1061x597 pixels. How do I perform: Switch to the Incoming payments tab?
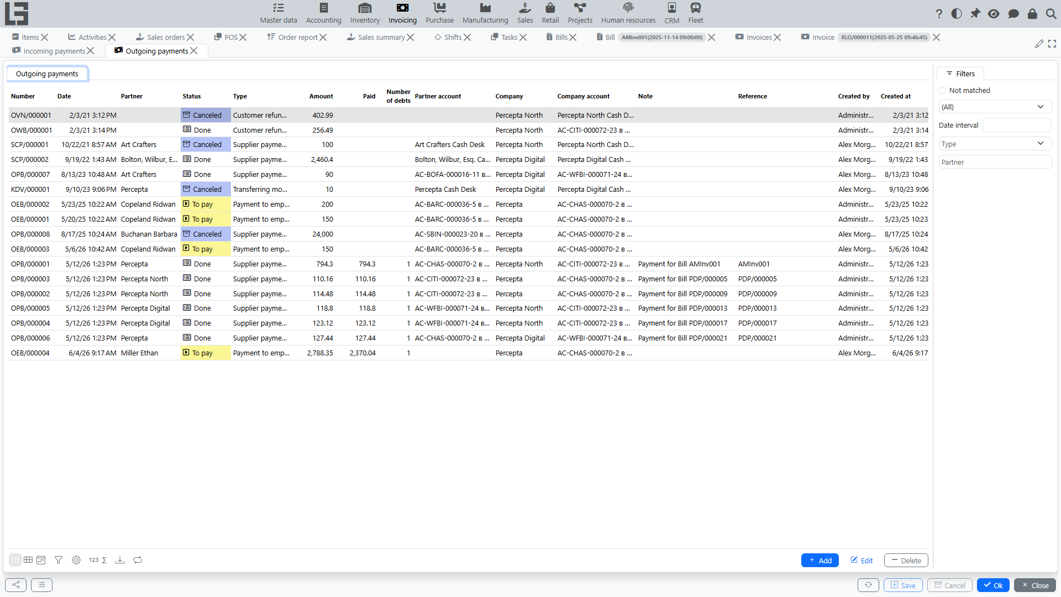pyautogui.click(x=54, y=51)
